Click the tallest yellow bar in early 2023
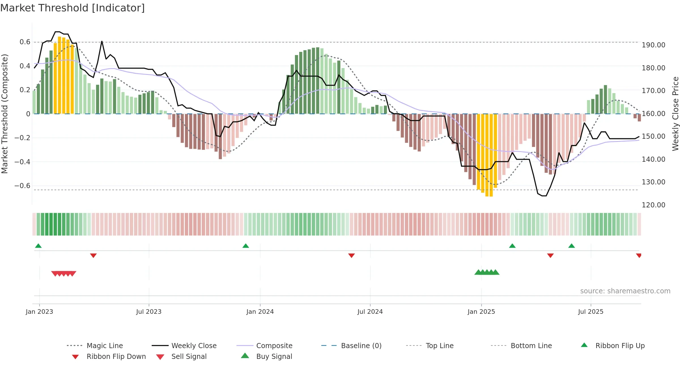Viewport: 680px width, 383px height. click(59, 75)
